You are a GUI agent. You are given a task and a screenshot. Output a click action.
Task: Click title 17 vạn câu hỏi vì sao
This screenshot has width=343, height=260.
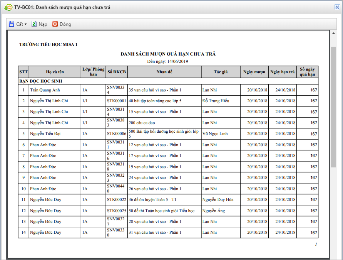[155, 155]
